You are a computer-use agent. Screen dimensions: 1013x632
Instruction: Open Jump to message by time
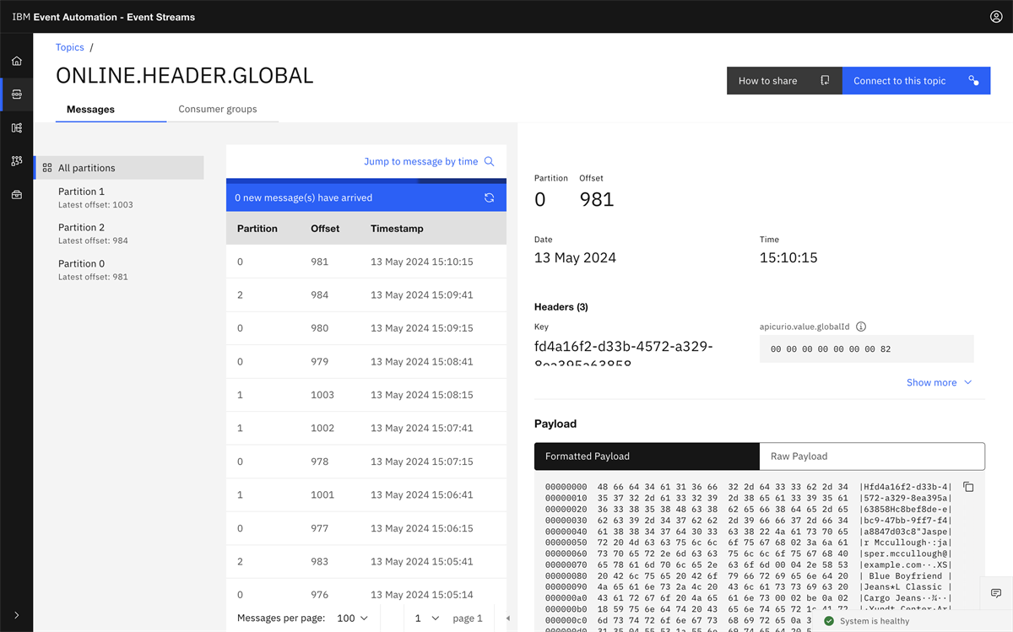pos(429,161)
